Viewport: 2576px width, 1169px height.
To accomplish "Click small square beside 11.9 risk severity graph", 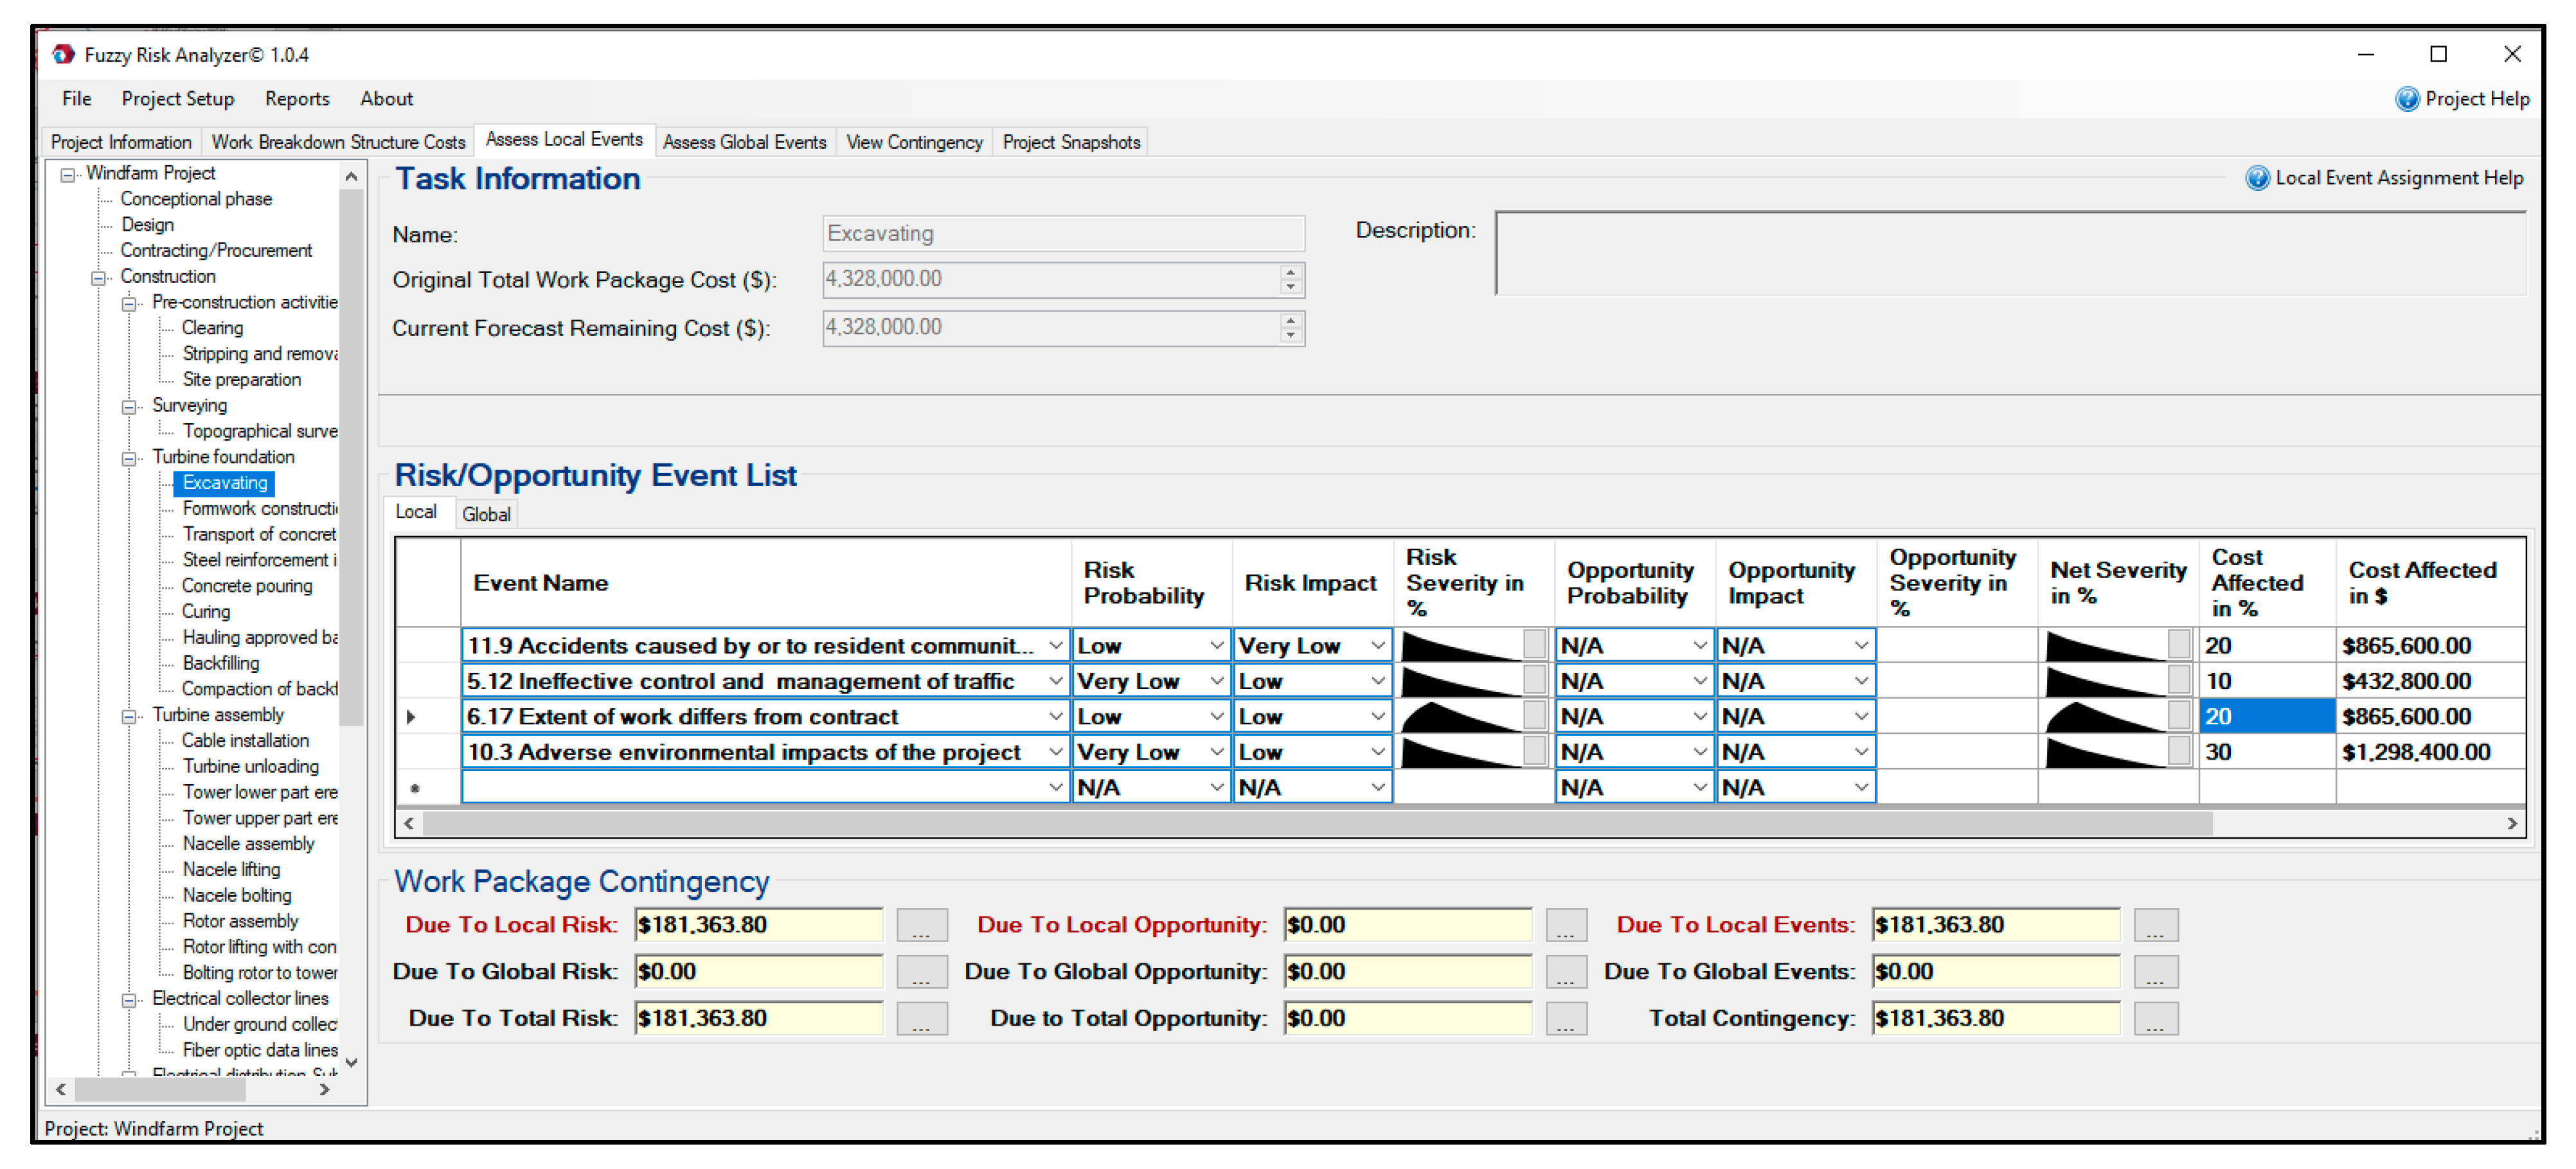I will click(x=1534, y=645).
